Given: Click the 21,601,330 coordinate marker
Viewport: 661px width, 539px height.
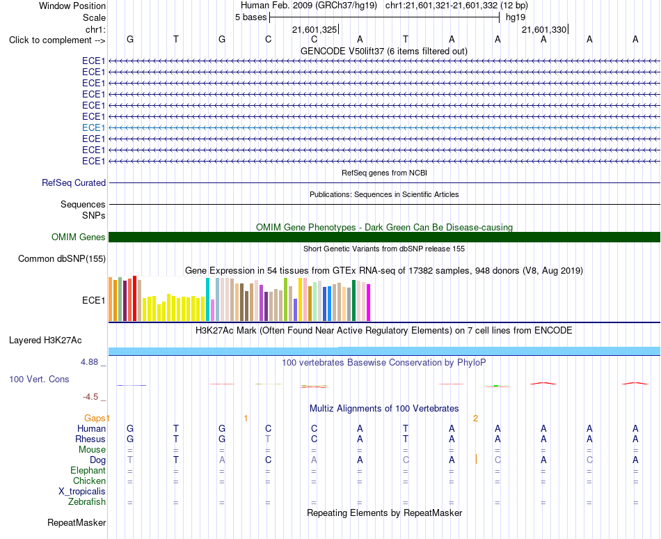Looking at the screenshot, I should [x=544, y=29].
